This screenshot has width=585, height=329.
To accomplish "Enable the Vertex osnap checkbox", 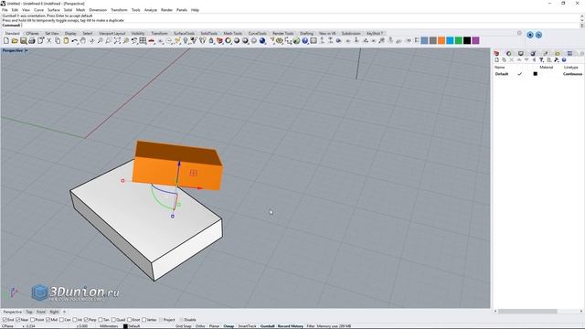I will point(144,320).
